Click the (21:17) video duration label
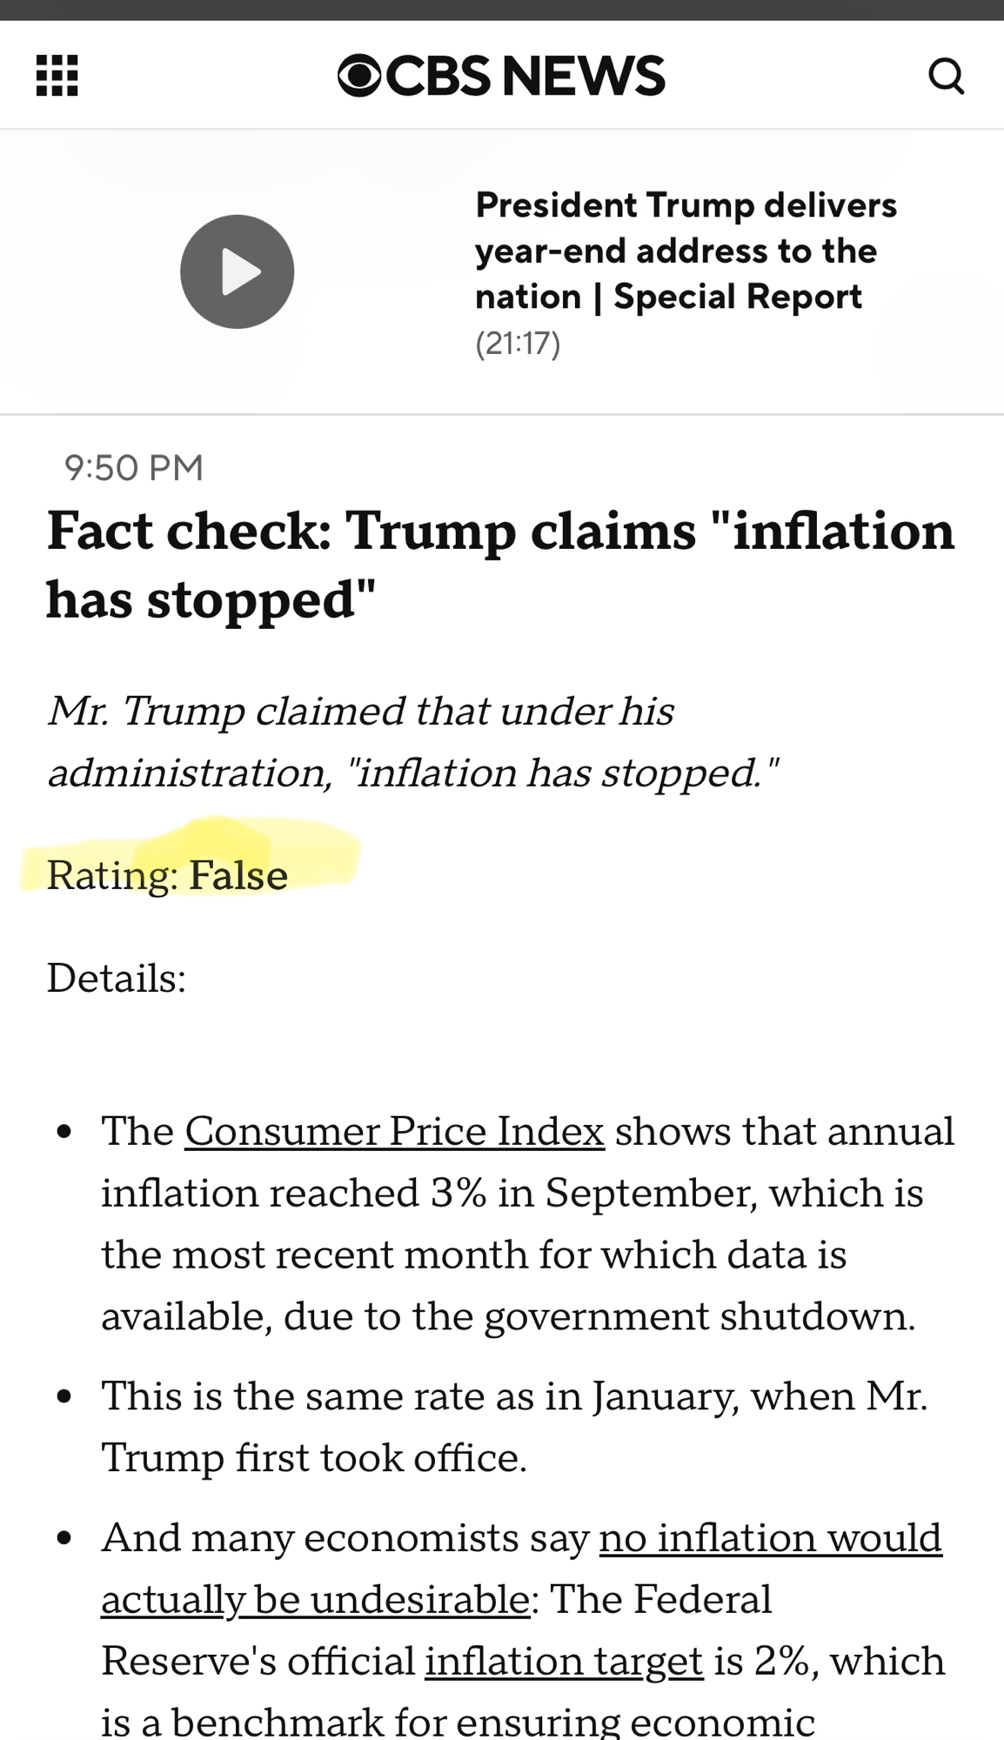1004x1740 pixels. coord(518,344)
